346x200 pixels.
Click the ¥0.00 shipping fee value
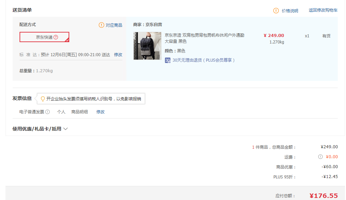[332, 157]
